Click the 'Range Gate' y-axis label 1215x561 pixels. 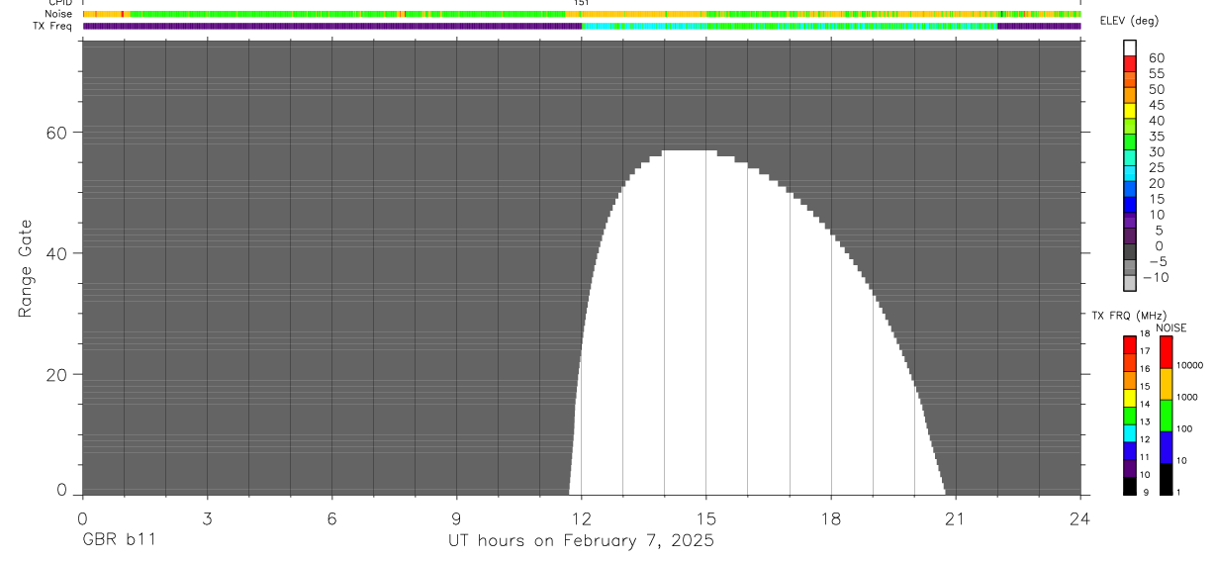point(26,269)
